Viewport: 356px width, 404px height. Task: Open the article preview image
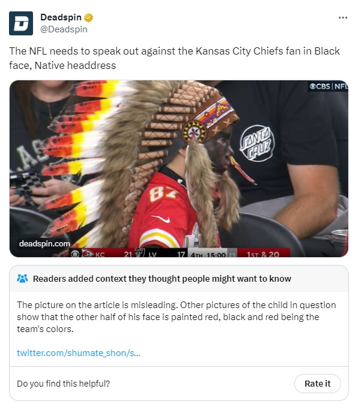[179, 169]
